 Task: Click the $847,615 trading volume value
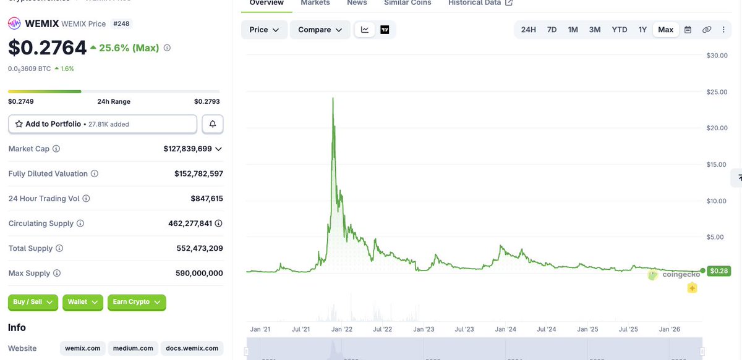(207, 199)
